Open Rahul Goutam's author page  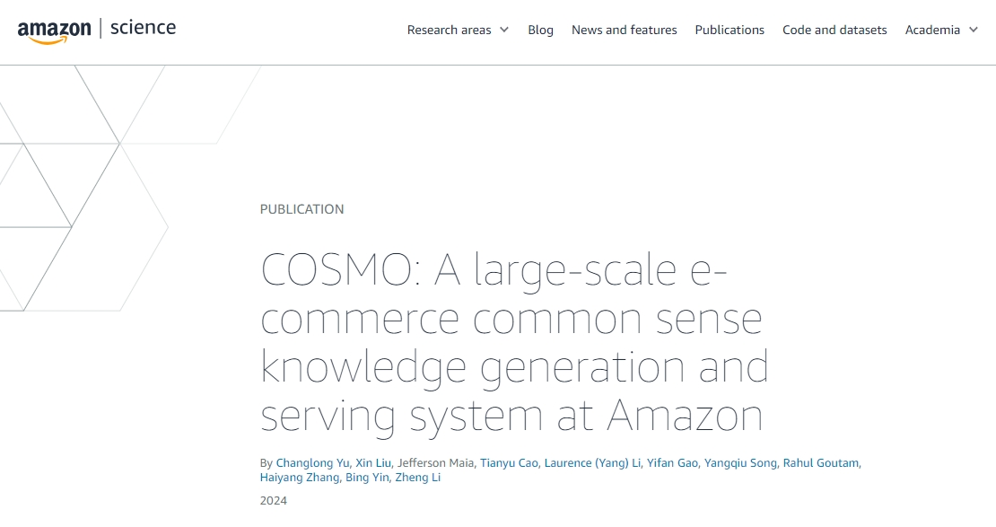(x=821, y=463)
